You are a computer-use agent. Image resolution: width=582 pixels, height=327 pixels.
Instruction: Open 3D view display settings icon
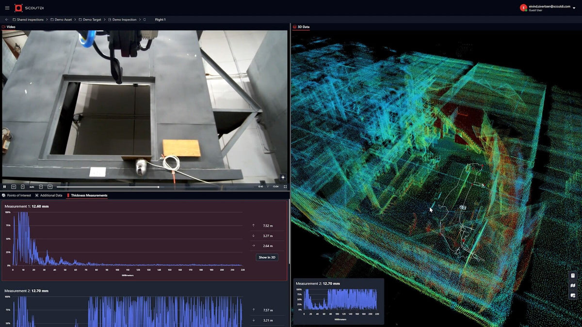coord(573,295)
